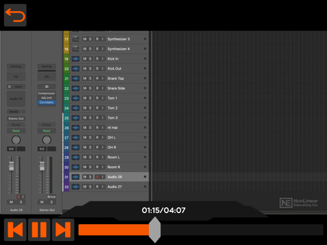Click the OH R audio waveform icon

[x=75, y=147]
